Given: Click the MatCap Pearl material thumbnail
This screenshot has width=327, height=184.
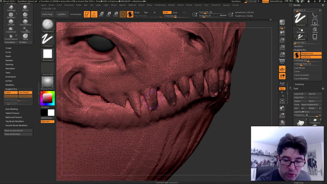Looking at the screenshot, I should click(x=48, y=82).
